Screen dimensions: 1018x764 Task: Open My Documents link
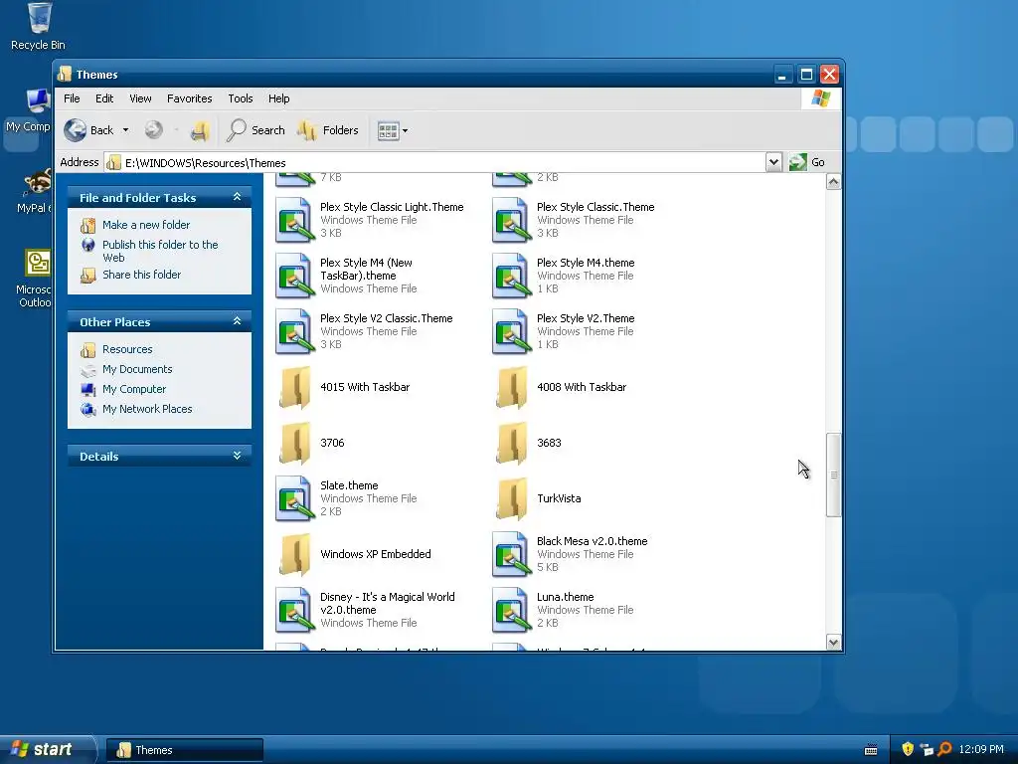[137, 369]
